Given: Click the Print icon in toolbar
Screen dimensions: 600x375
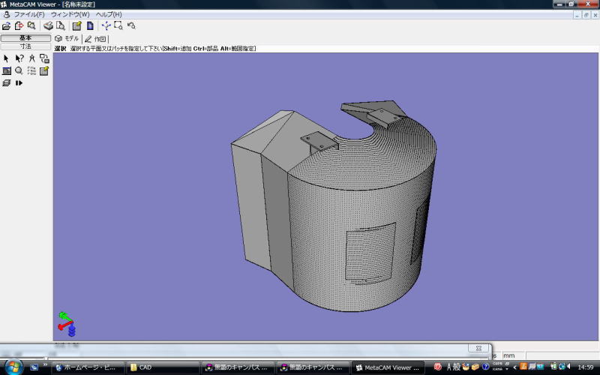Looking at the screenshot, I should pos(48,25).
